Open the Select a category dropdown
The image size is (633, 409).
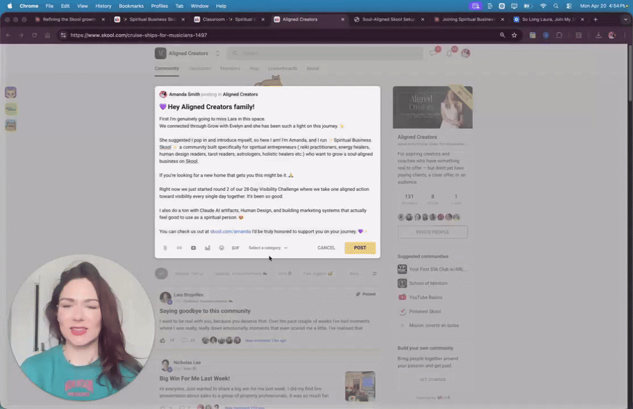tap(268, 248)
